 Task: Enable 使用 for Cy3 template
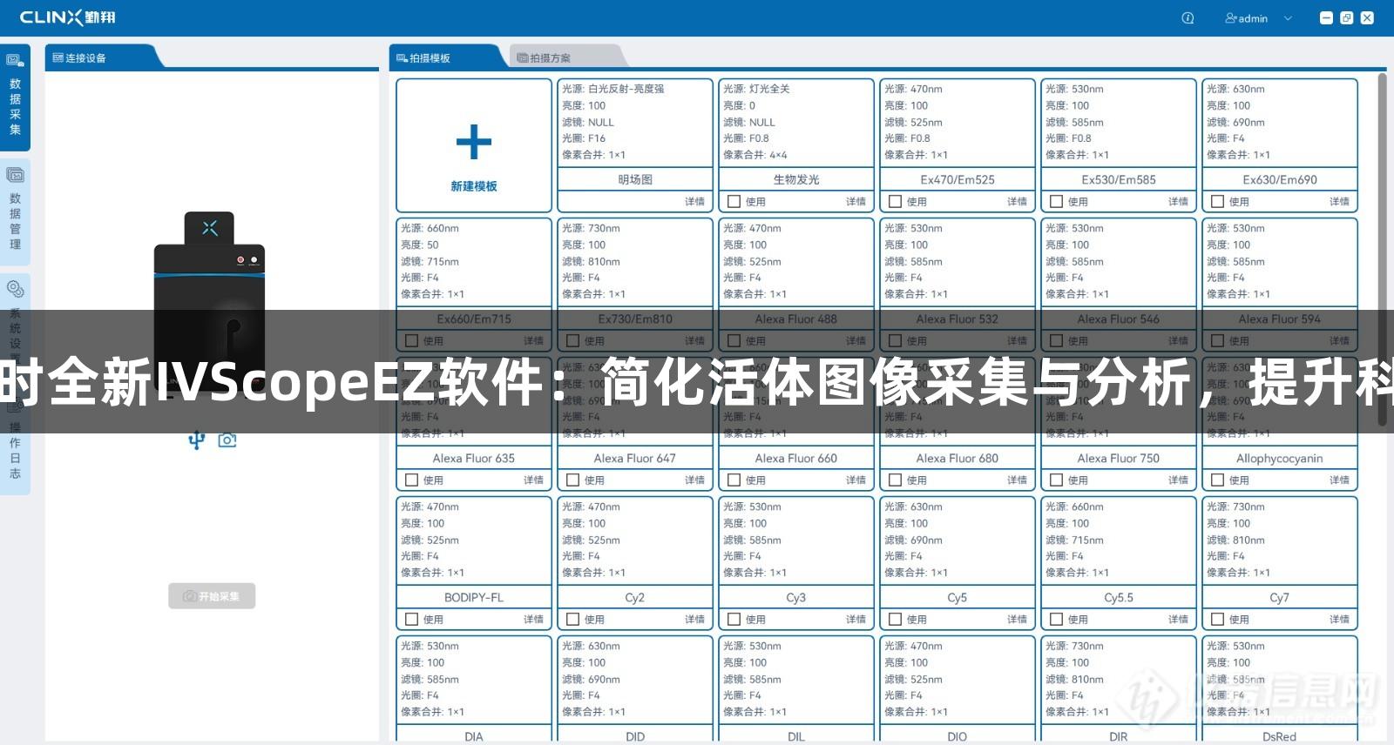click(x=734, y=619)
